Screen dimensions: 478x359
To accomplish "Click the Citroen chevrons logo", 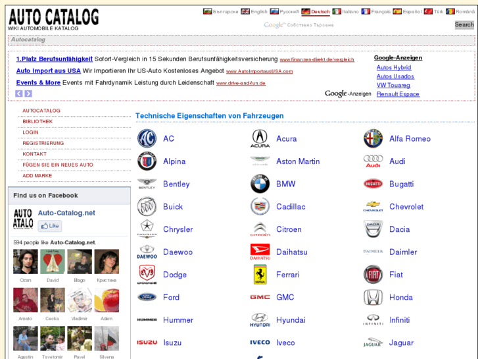I will (x=260, y=229).
